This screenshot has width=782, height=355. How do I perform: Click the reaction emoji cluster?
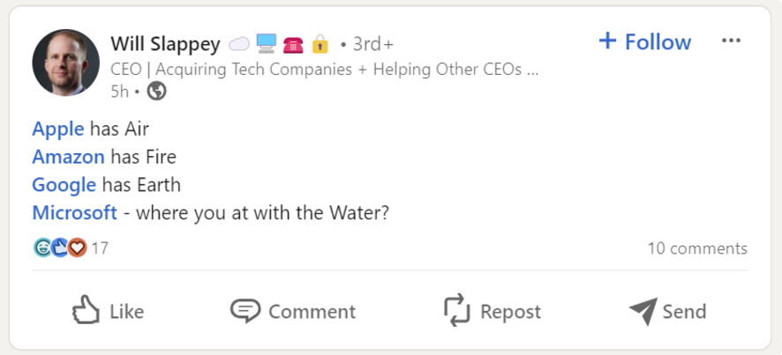(x=60, y=248)
